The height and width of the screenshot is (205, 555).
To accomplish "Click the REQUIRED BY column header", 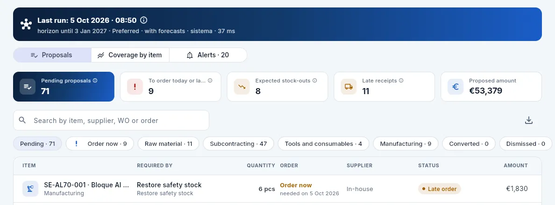I will (155, 165).
